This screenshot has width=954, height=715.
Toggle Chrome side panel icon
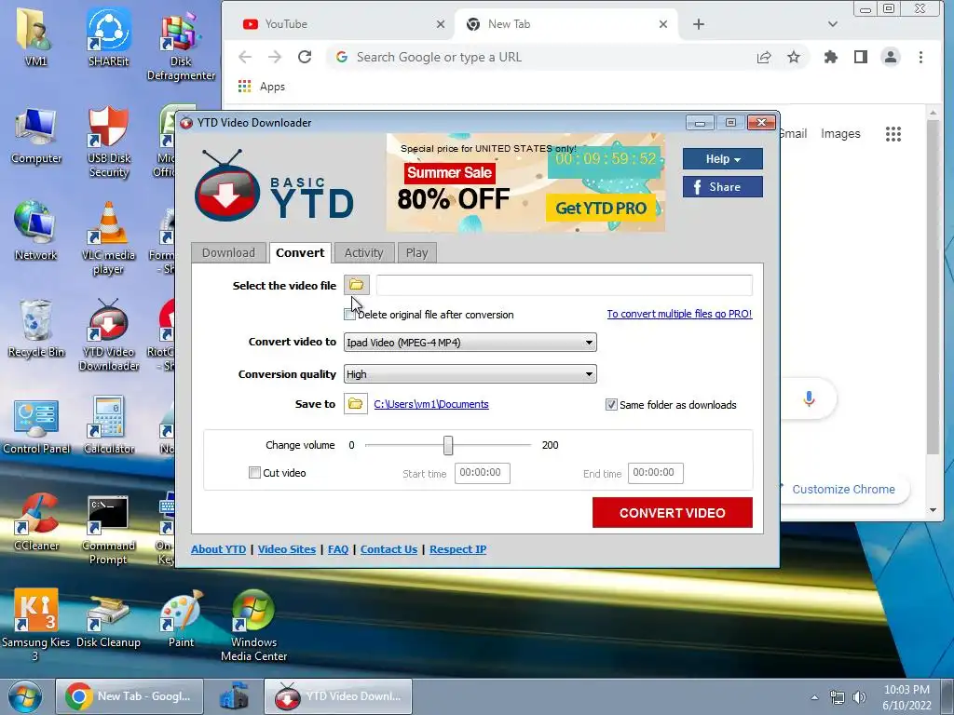(x=860, y=57)
